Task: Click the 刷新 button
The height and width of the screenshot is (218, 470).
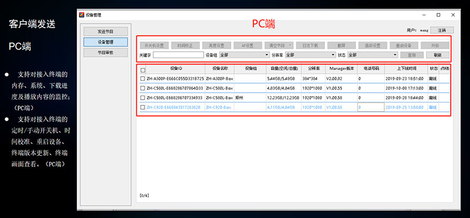Action: click(438, 55)
